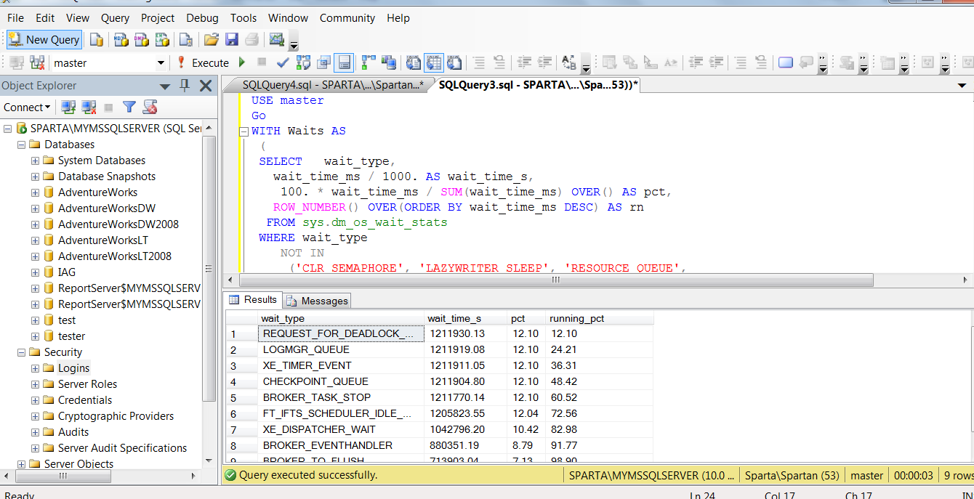Click the New Query toolbar button
Screen dimensions: 974x499
tap(44, 40)
